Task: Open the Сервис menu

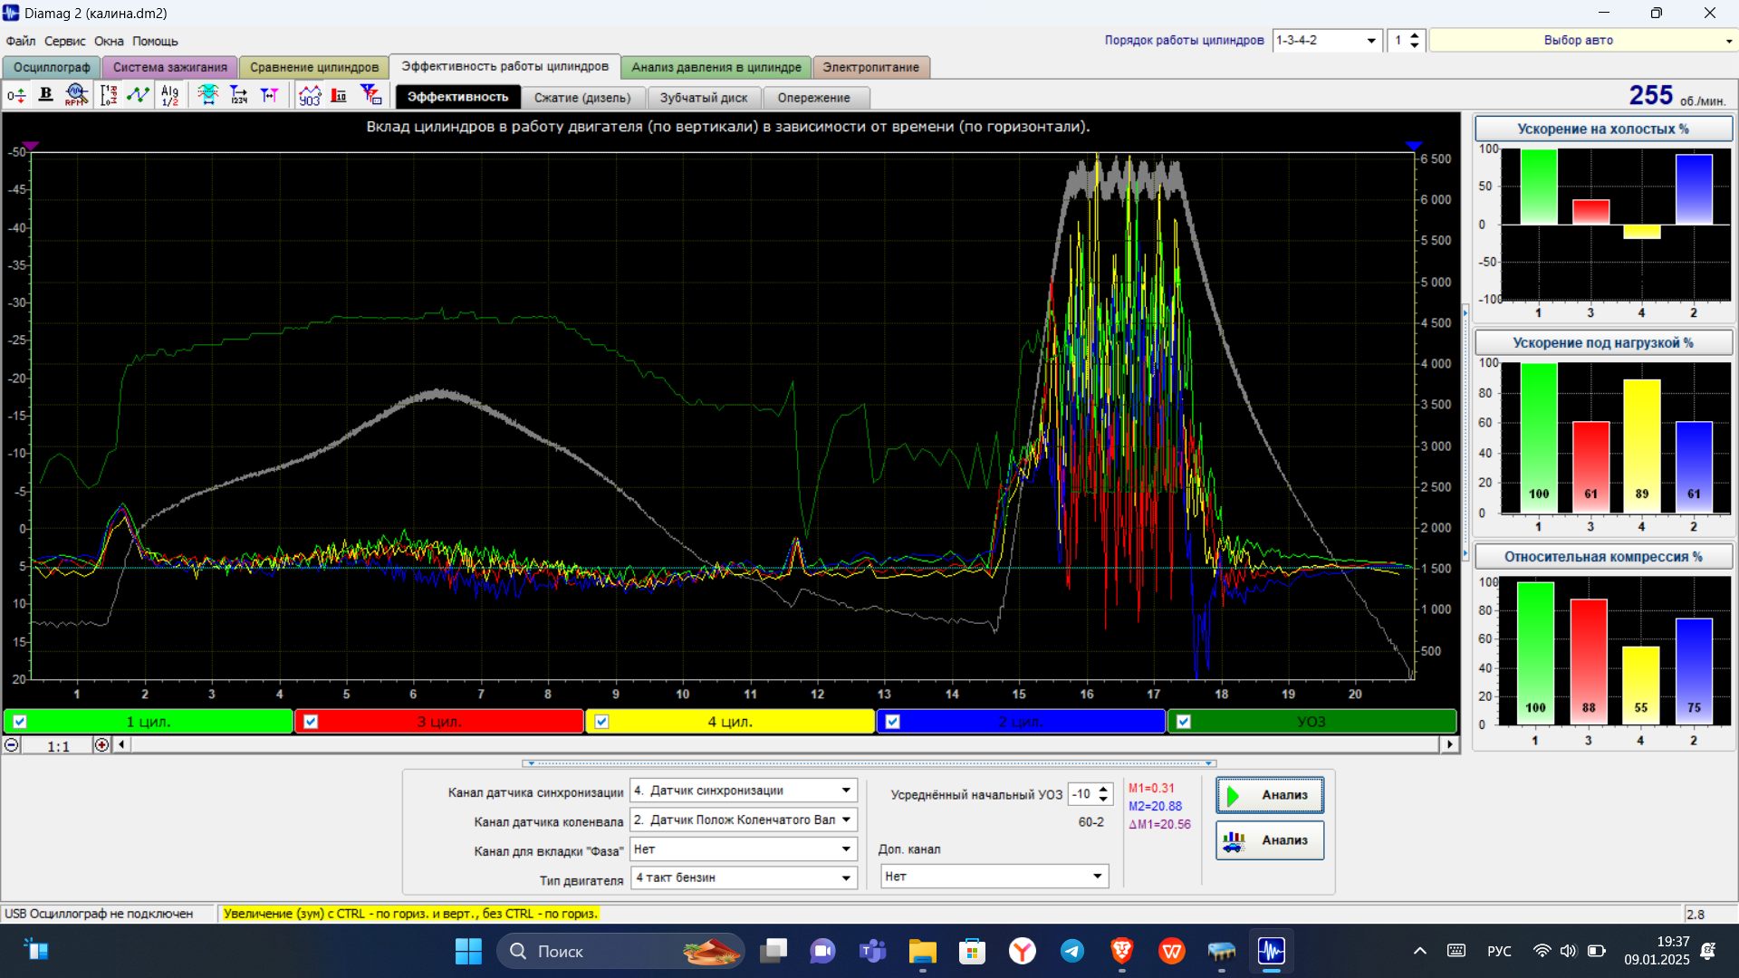Action: click(64, 41)
